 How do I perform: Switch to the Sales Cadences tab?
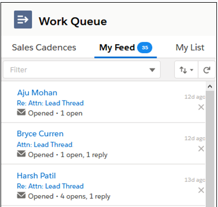[x=44, y=48]
